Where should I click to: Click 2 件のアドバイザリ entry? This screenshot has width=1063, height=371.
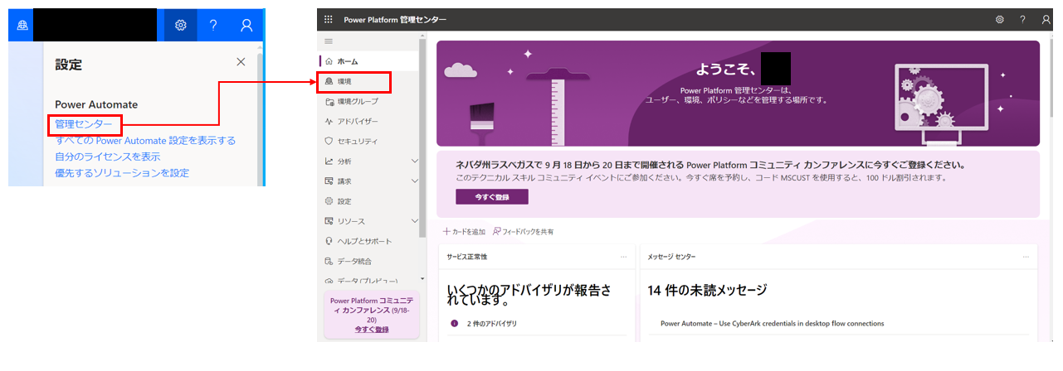click(x=493, y=323)
